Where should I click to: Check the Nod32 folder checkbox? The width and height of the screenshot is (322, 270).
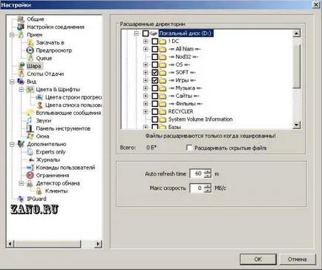(155, 57)
